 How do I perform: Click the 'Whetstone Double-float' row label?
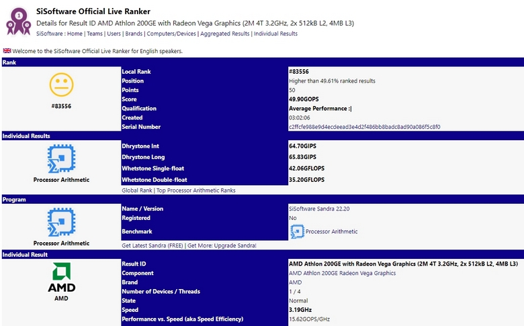(x=155, y=180)
